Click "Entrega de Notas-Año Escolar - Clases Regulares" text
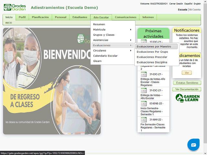 pyautogui.click(x=153, y=82)
